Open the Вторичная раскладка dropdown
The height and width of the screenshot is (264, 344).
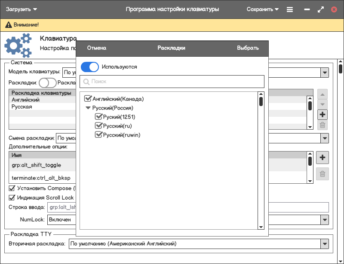pyautogui.click(x=325, y=244)
